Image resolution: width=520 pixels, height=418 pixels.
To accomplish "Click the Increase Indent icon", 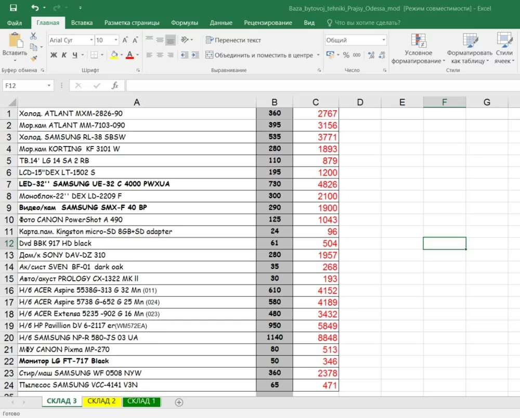I will point(196,55).
